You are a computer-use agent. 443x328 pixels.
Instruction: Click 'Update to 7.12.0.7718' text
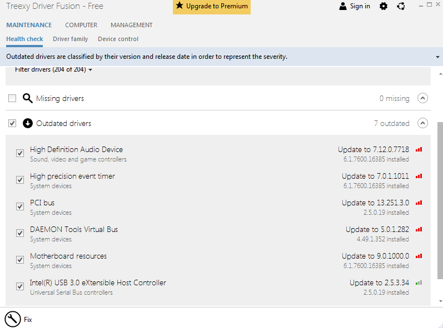[373, 149]
